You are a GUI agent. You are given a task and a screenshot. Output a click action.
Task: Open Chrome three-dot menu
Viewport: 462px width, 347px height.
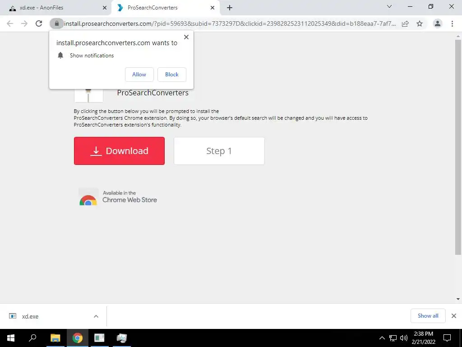[x=452, y=23]
